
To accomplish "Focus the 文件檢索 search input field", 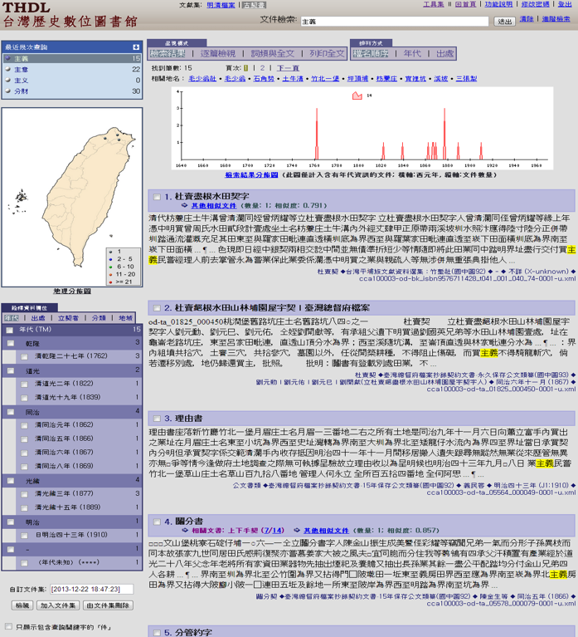I will pos(394,21).
